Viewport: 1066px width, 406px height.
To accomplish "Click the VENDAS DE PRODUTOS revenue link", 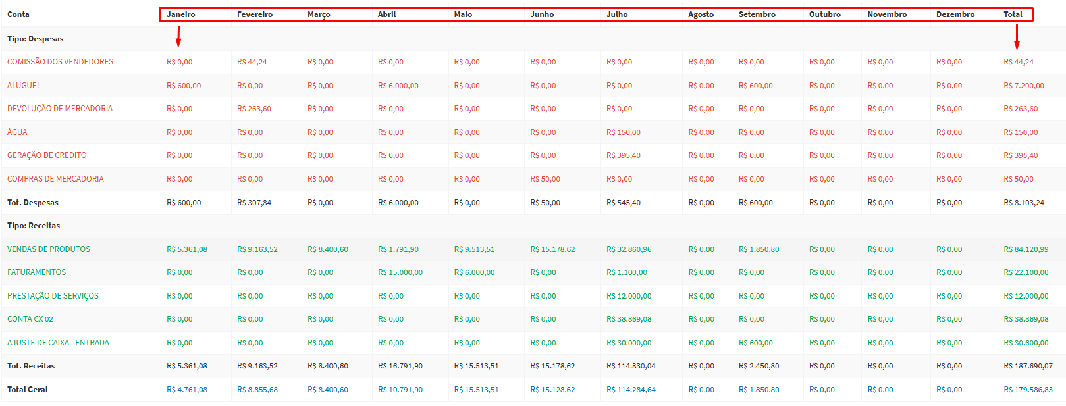I will coord(49,249).
